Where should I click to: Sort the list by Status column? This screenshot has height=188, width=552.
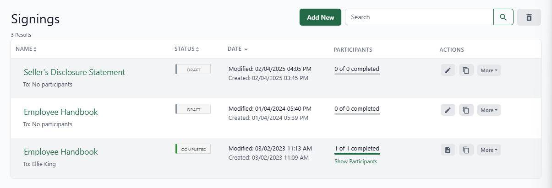coord(186,49)
